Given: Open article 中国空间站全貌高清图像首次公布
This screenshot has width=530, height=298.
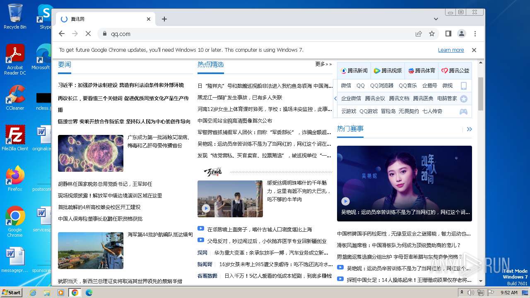Looking at the screenshot, I should (235, 121).
